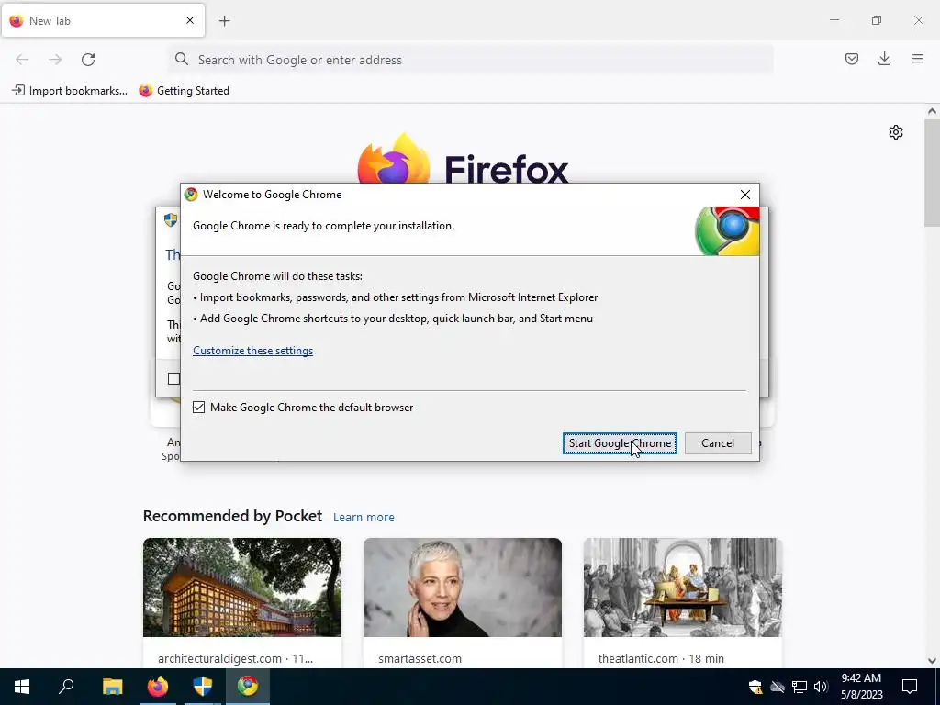Click Start Google Chrome button

tap(620, 443)
